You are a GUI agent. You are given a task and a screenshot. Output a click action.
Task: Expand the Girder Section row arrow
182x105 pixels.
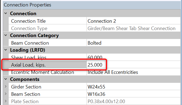(x=6, y=87)
